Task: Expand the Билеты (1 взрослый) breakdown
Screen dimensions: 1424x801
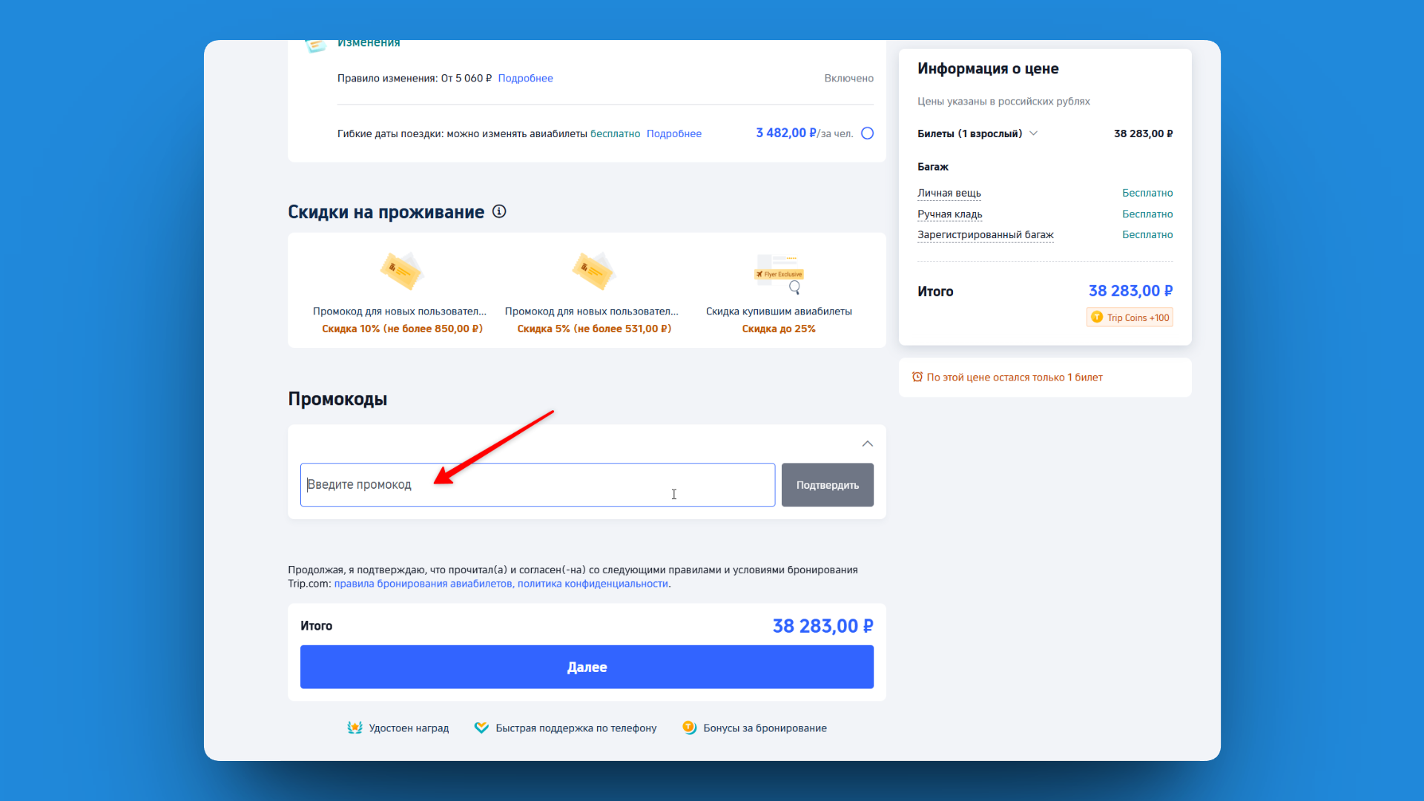Action: tap(1033, 133)
